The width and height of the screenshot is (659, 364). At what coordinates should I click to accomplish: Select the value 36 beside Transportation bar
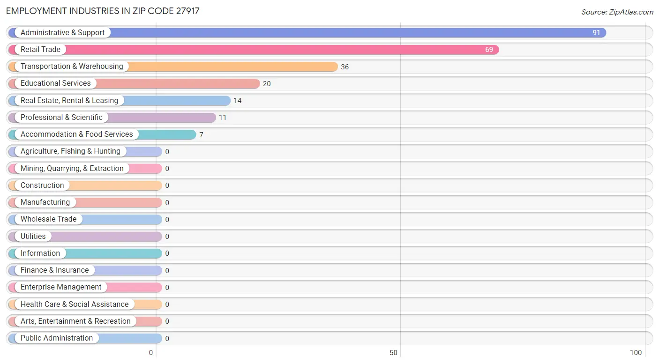point(345,67)
